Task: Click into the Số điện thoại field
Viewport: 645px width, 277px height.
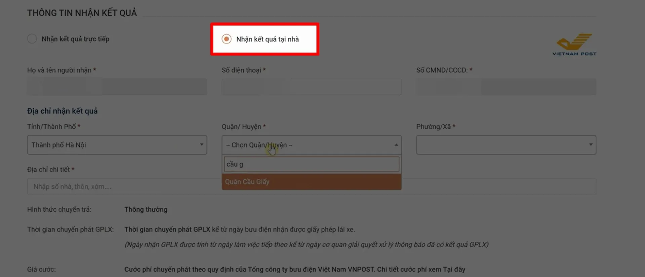Action: coord(311,87)
